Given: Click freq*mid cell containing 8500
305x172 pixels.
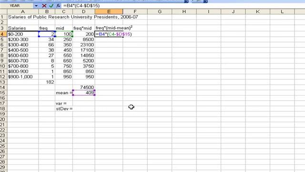Looking at the screenshot, I should point(84,39).
